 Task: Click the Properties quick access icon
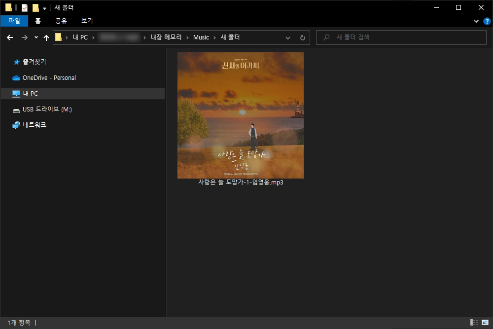coord(25,7)
